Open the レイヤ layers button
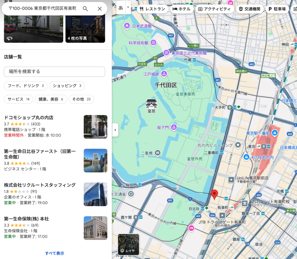Viewport: 297px width, 259px height. pyautogui.click(x=128, y=244)
